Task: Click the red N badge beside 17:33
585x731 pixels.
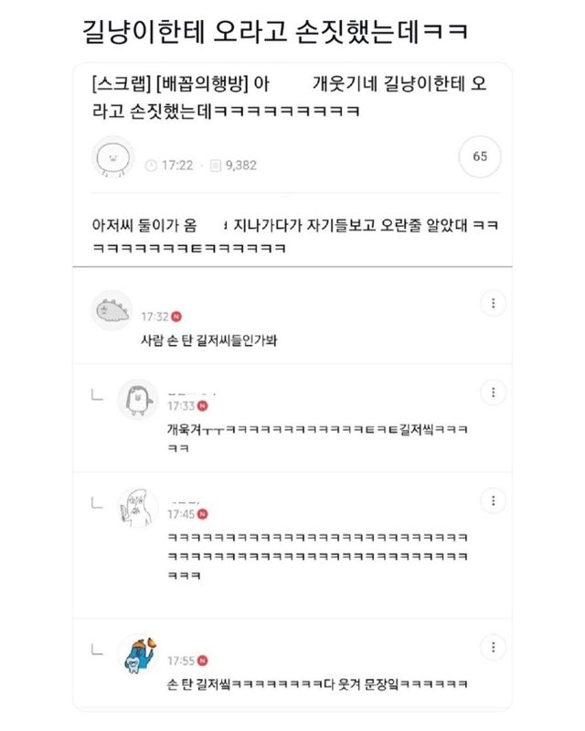Action: (x=203, y=406)
